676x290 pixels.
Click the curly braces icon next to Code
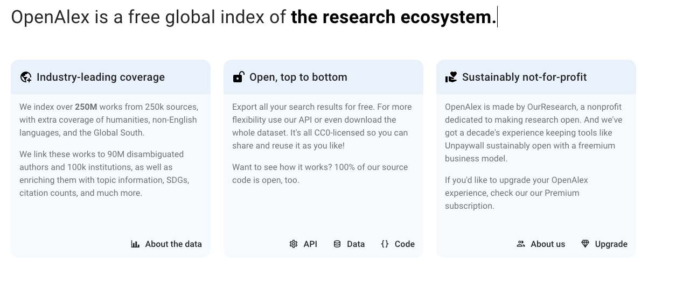click(385, 244)
